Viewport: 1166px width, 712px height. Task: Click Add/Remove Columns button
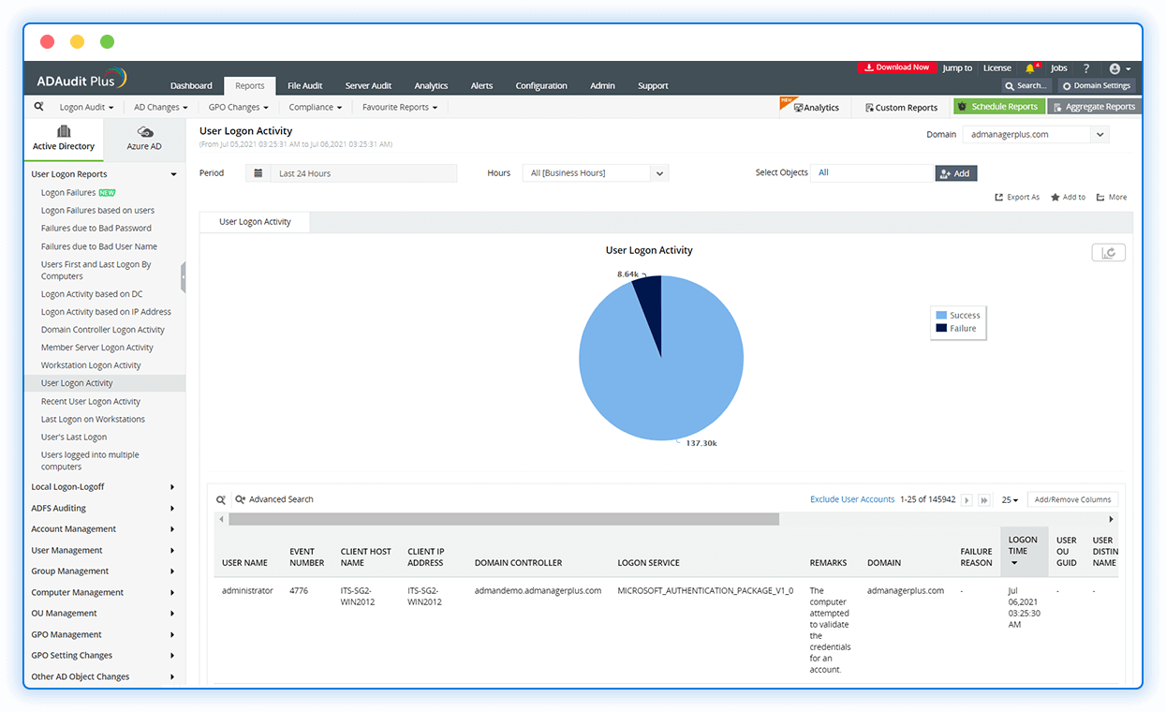coord(1072,500)
